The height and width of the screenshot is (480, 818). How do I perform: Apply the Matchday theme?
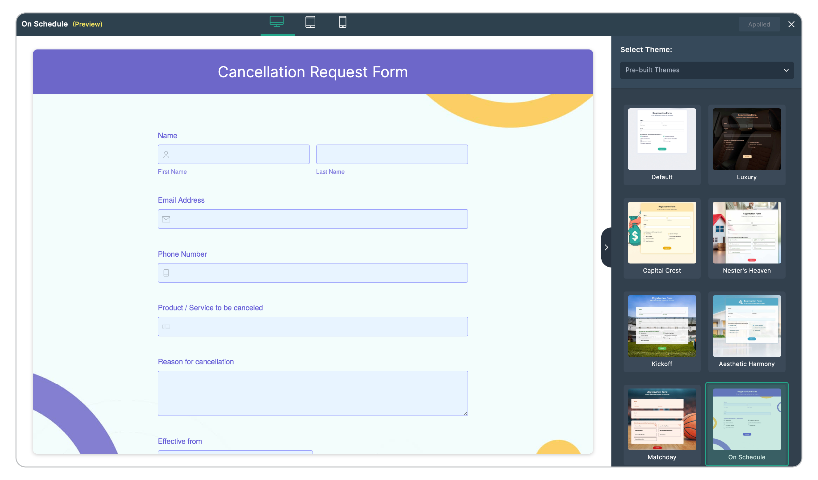pyautogui.click(x=662, y=419)
